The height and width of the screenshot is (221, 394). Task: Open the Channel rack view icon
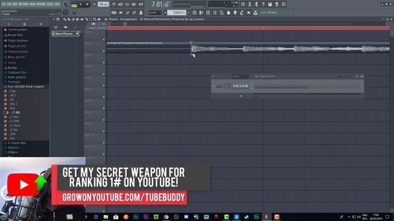coord(208,12)
